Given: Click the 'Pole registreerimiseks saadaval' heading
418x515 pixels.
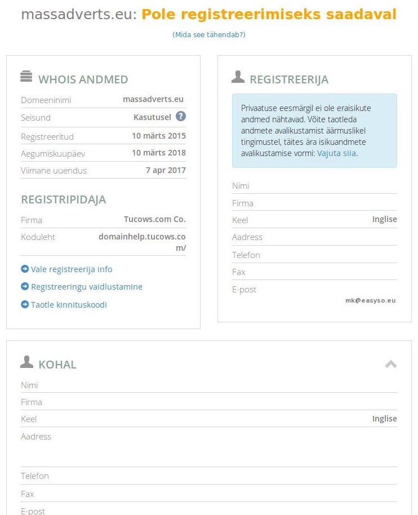Looking at the screenshot, I should (x=269, y=15).
